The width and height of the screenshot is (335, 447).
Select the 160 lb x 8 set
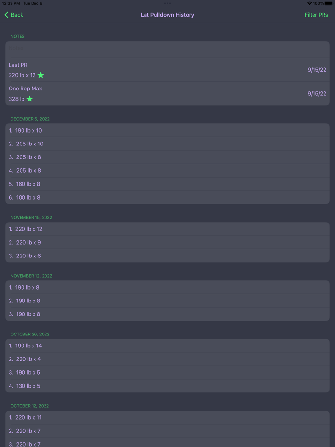pyautogui.click(x=167, y=184)
